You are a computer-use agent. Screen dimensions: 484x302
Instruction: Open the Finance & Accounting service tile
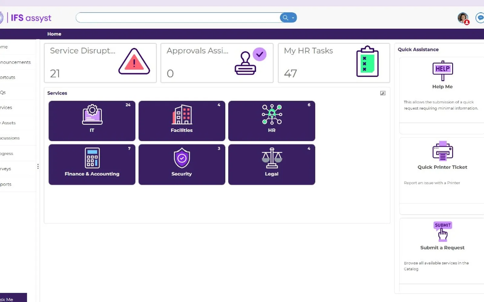(x=92, y=165)
